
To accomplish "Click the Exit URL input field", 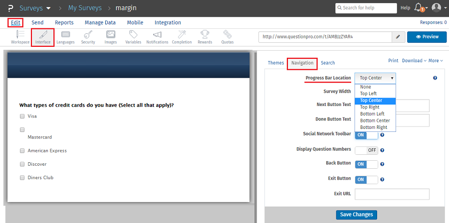I will [392, 194].
